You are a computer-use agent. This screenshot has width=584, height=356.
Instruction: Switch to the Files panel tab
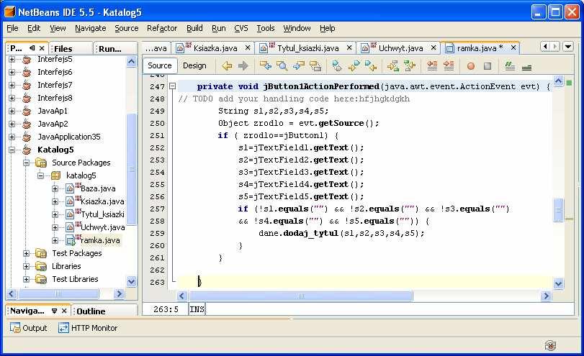tap(63, 48)
